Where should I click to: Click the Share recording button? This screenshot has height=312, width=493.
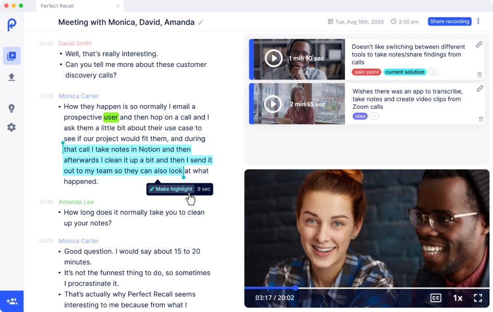(x=449, y=21)
